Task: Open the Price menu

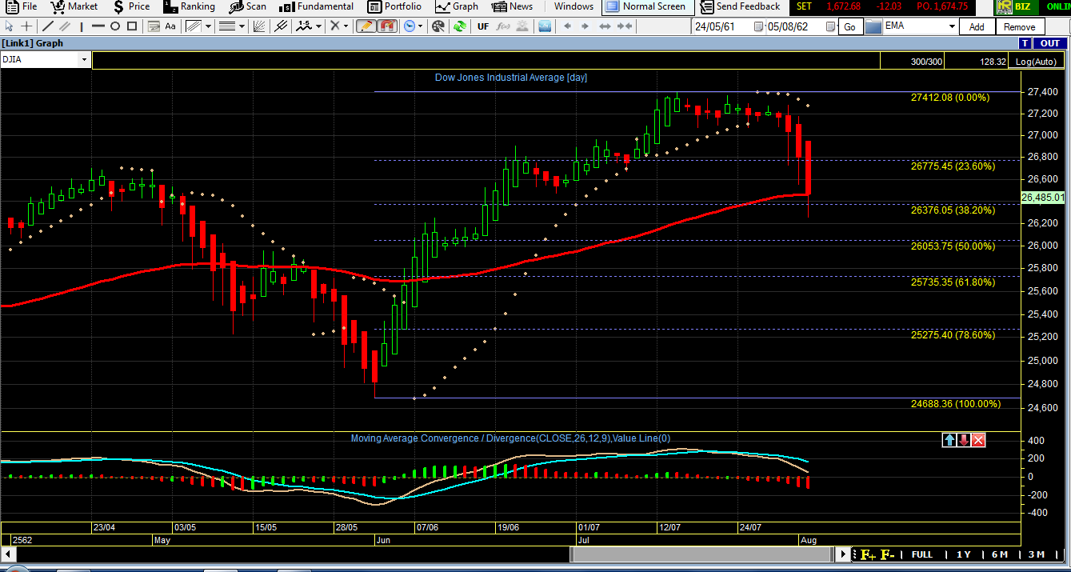Action: coord(131,6)
